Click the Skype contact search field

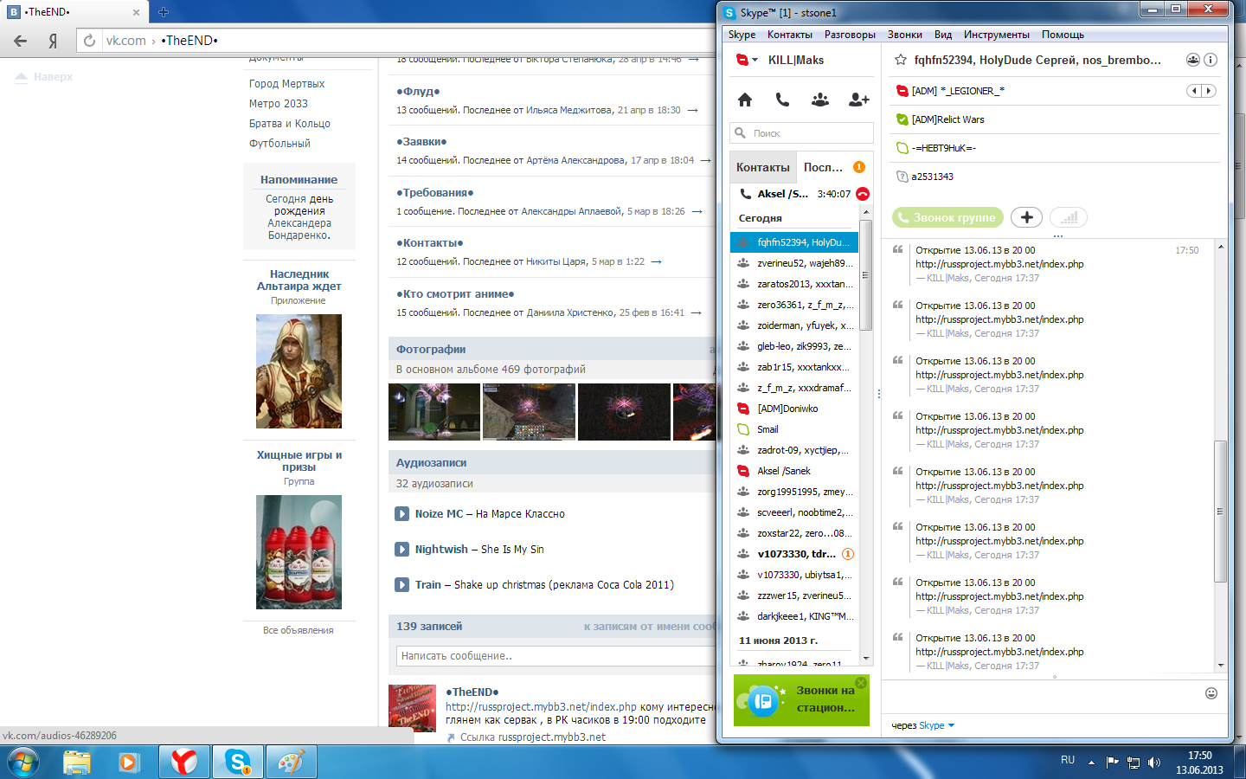tap(801, 133)
